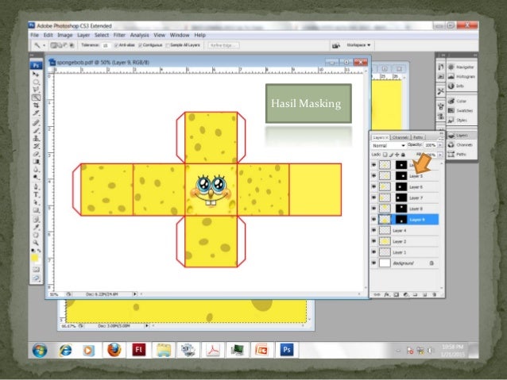The width and height of the screenshot is (507, 380).
Task: Open the Fill slider arrow
Action: point(439,155)
